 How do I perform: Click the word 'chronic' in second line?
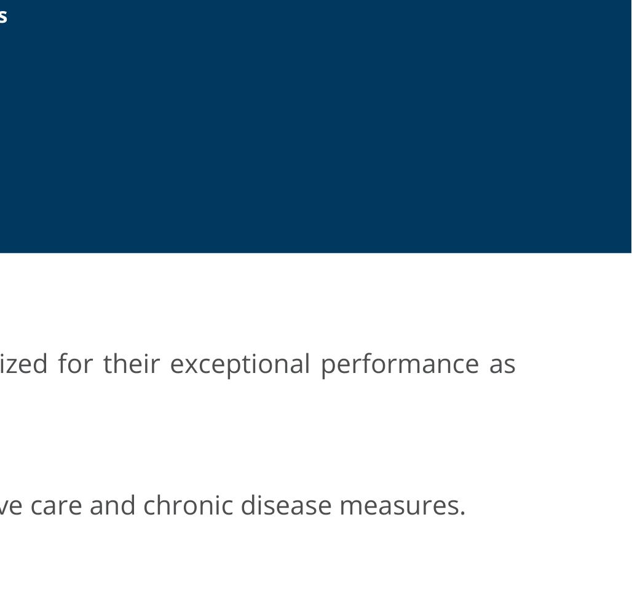click(x=188, y=505)
